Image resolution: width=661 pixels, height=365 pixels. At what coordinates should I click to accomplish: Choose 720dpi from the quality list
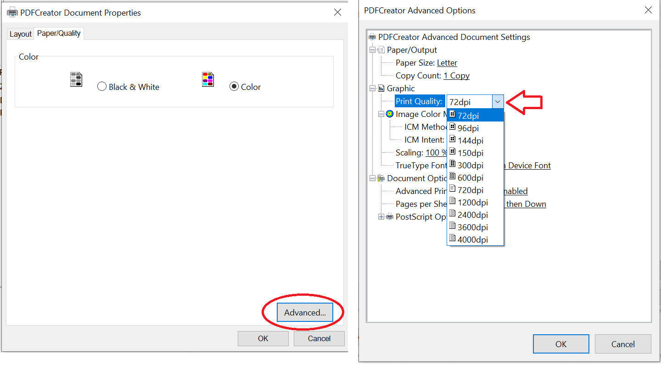tap(476, 190)
